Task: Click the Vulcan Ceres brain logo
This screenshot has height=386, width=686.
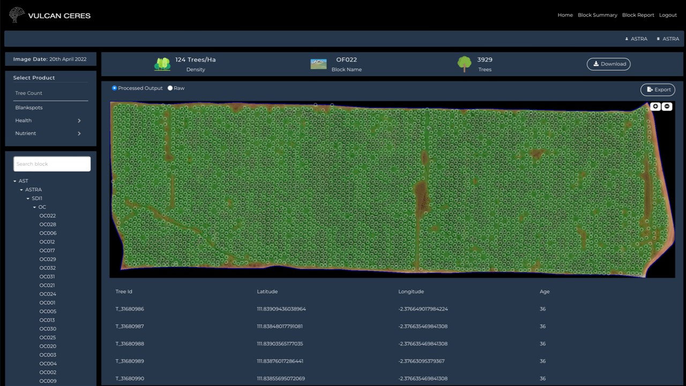Action: [x=17, y=15]
